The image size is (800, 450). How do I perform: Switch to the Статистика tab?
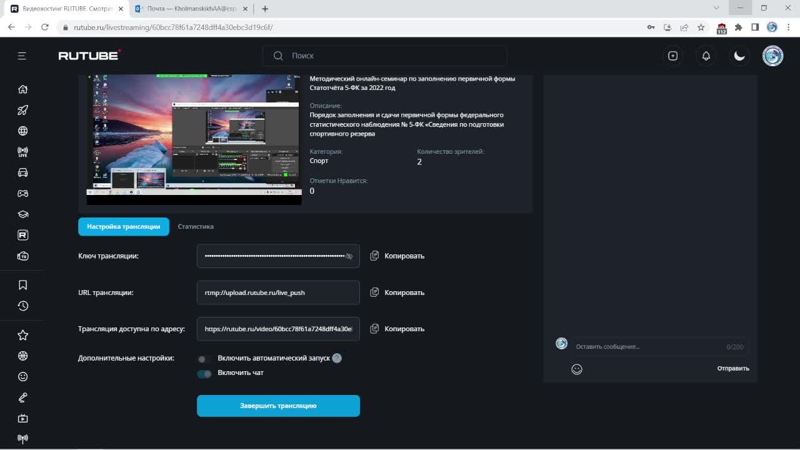(196, 226)
